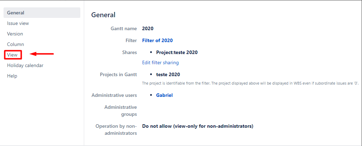Open the Column settings section
The height and width of the screenshot is (146, 362).
[15, 45]
